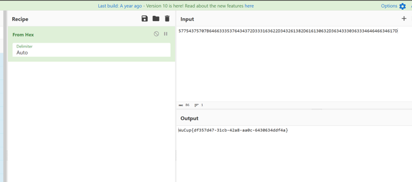Screen dimensions: 412x182
Task: Select the From Hex operation title
Action: pos(23,35)
